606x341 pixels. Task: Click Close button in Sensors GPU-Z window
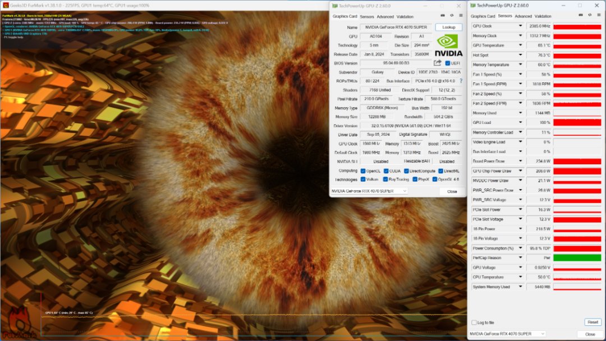[590, 334]
